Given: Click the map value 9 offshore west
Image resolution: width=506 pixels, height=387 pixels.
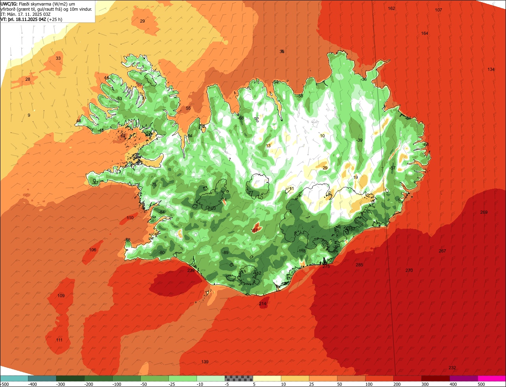Looking at the screenshot, I should pos(29,115).
